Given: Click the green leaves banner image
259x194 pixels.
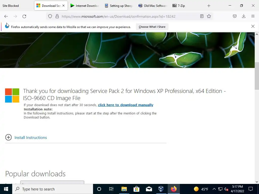Looking at the screenshot, I should click(127, 50).
